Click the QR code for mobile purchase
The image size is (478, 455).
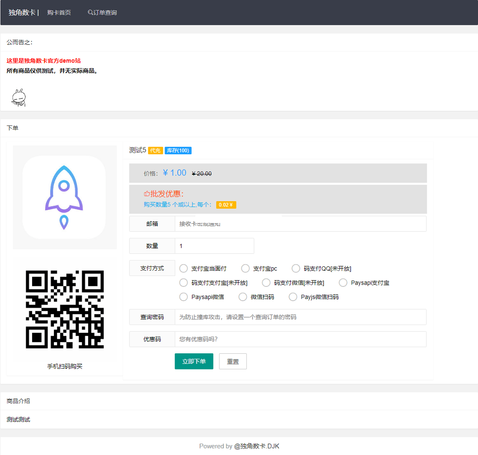pyautogui.click(x=64, y=309)
